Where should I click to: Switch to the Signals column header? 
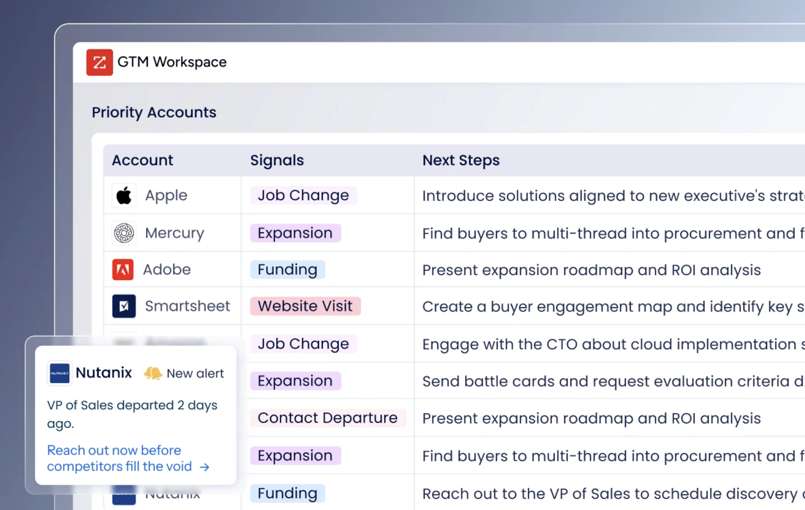(276, 160)
